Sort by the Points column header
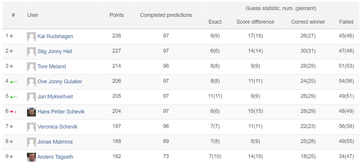361x164 pixels. point(116,15)
